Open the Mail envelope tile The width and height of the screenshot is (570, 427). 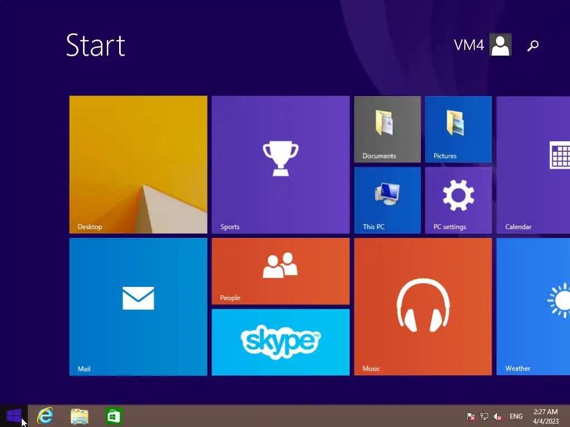click(138, 307)
